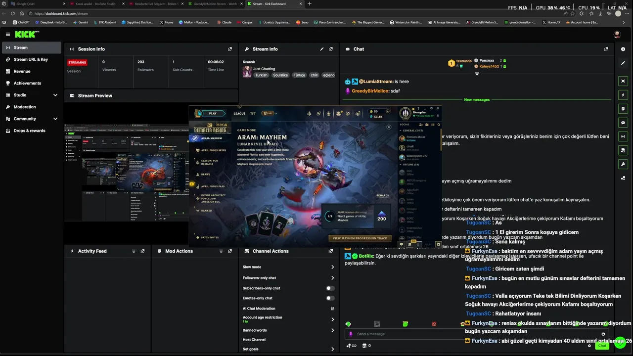633x356 pixels.
Task: Select TFT tab in League client
Action: 253,113
